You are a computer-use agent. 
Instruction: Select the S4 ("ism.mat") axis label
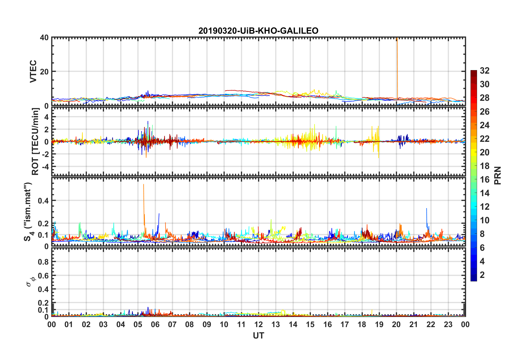(28, 212)
